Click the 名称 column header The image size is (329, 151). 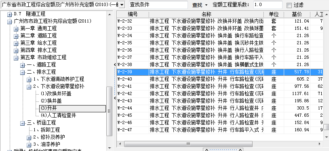coord(206,14)
